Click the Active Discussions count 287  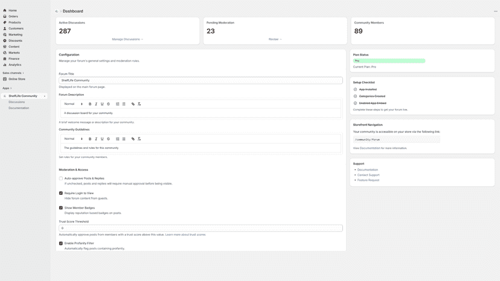pos(65,31)
